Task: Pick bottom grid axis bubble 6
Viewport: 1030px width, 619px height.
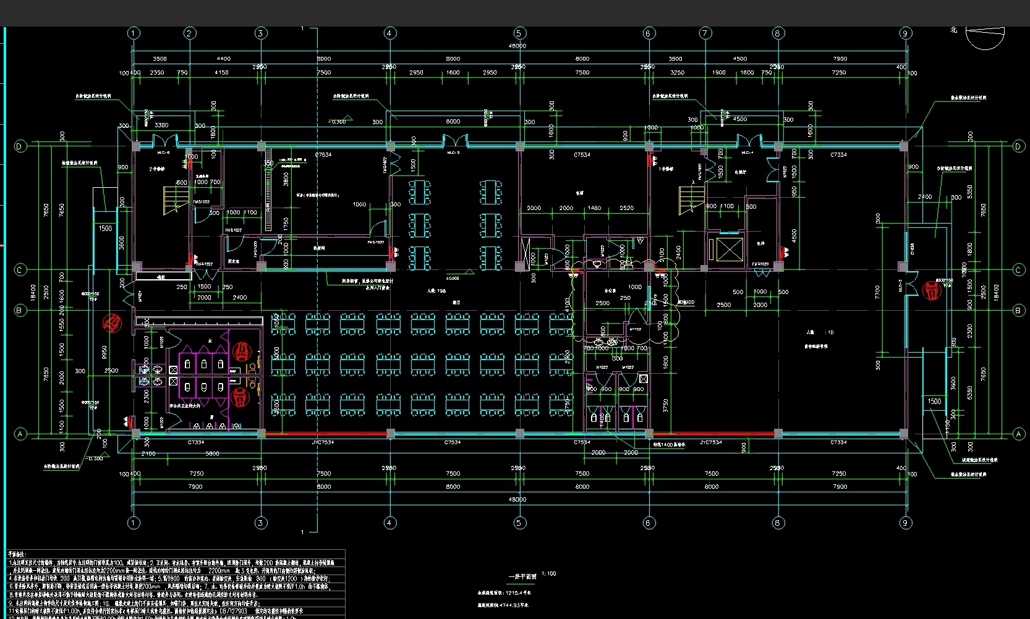Action: pos(648,523)
